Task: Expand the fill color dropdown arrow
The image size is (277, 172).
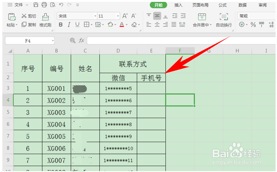Action: [115, 24]
